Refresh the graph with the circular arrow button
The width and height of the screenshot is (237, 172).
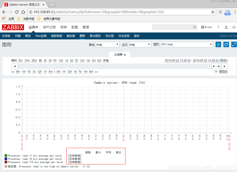coord(226,45)
